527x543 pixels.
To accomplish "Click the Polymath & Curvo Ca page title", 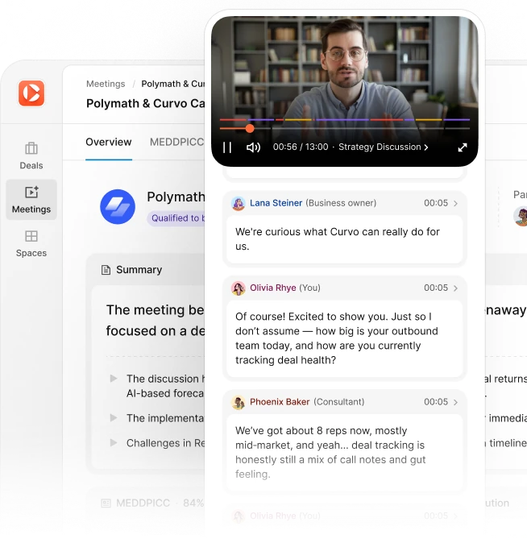I will coord(145,104).
